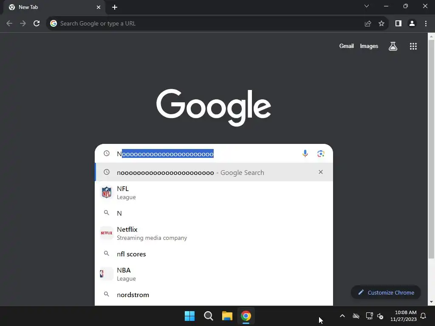The image size is (435, 326).
Task: Bookmark this tab with the star icon
Action: click(x=381, y=24)
